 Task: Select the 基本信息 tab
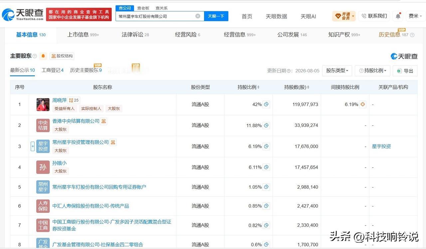click(31, 35)
